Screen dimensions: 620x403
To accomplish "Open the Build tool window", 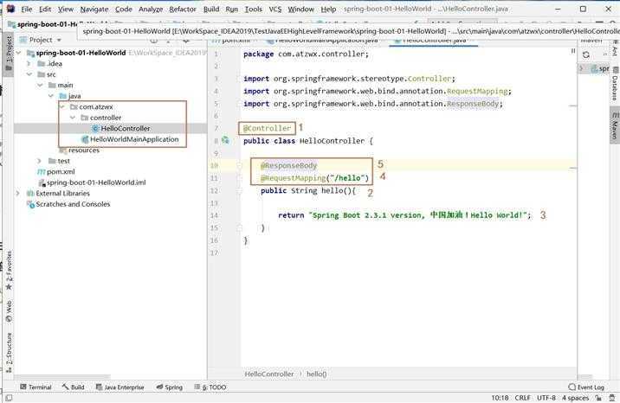I will [73, 387].
